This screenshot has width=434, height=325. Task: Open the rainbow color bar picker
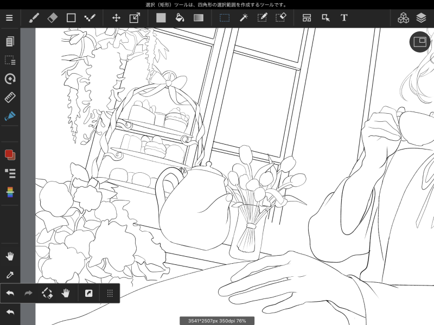click(x=10, y=192)
